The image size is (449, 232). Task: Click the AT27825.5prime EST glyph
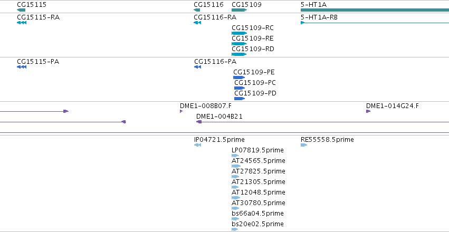[x=235, y=177]
